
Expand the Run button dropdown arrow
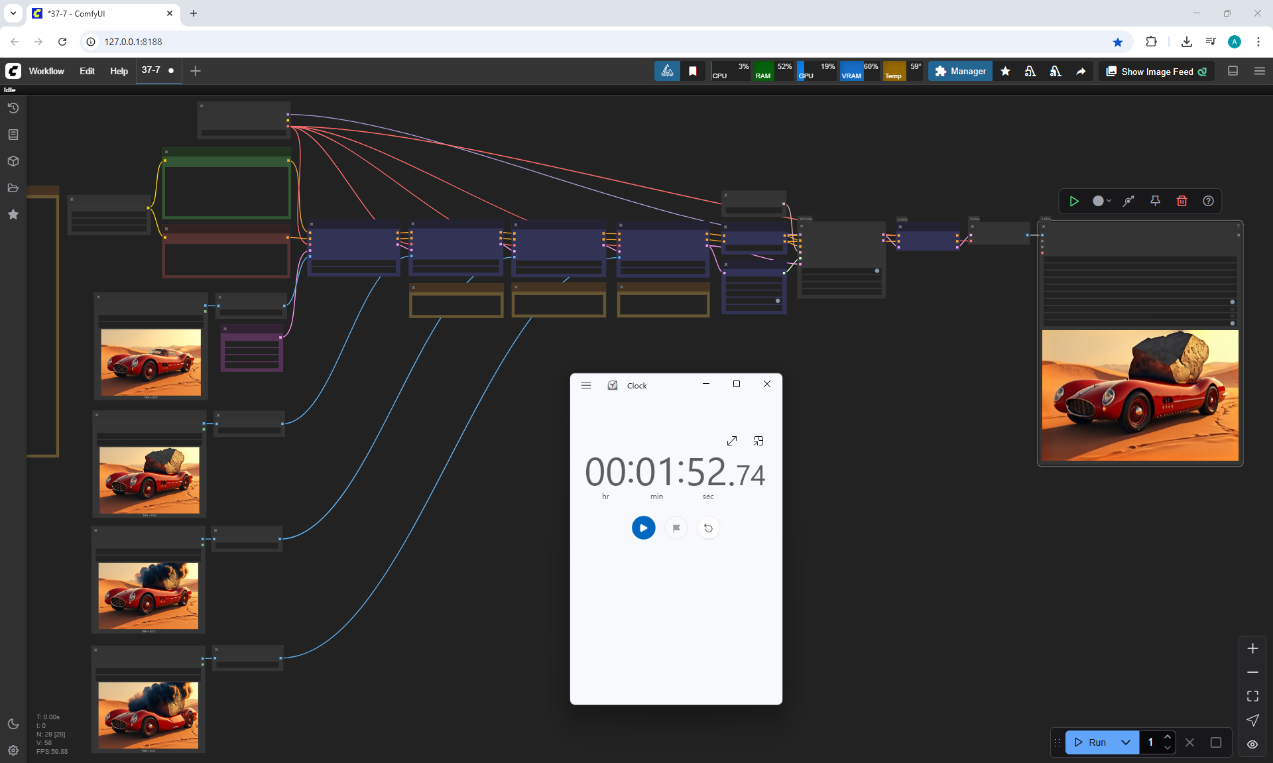point(1125,742)
